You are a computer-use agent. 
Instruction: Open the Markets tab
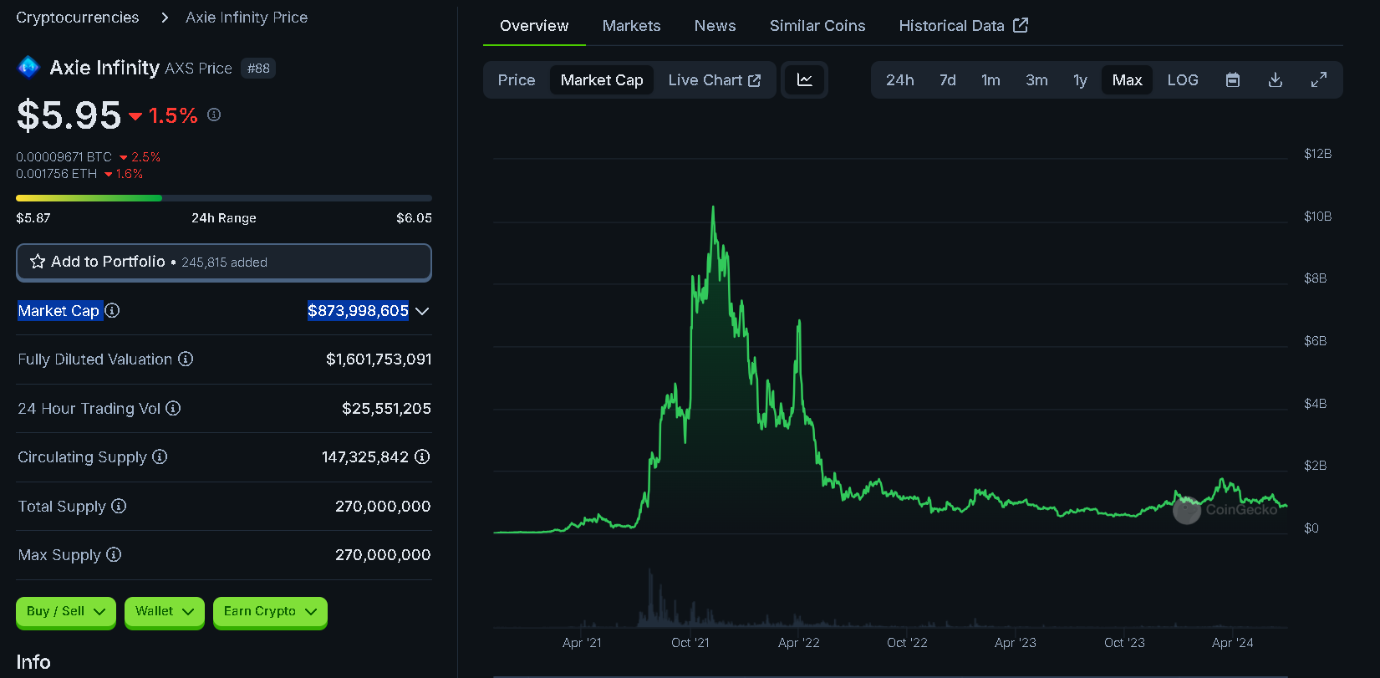631,26
